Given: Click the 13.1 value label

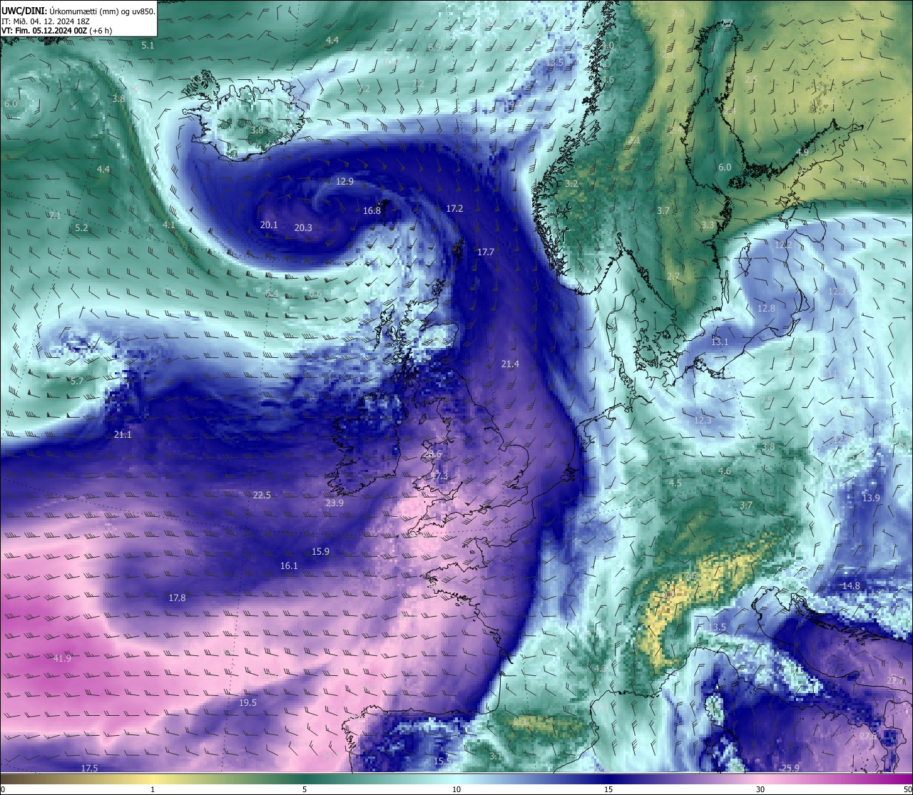Looking at the screenshot, I should 720,342.
